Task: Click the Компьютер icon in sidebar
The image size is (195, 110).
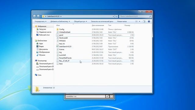Action: (x=36, y=61)
